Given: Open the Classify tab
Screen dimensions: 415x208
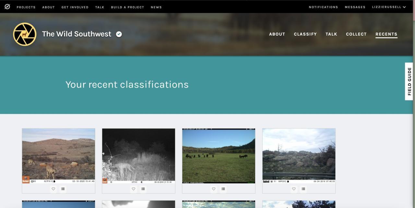Looking at the screenshot, I should point(305,34).
